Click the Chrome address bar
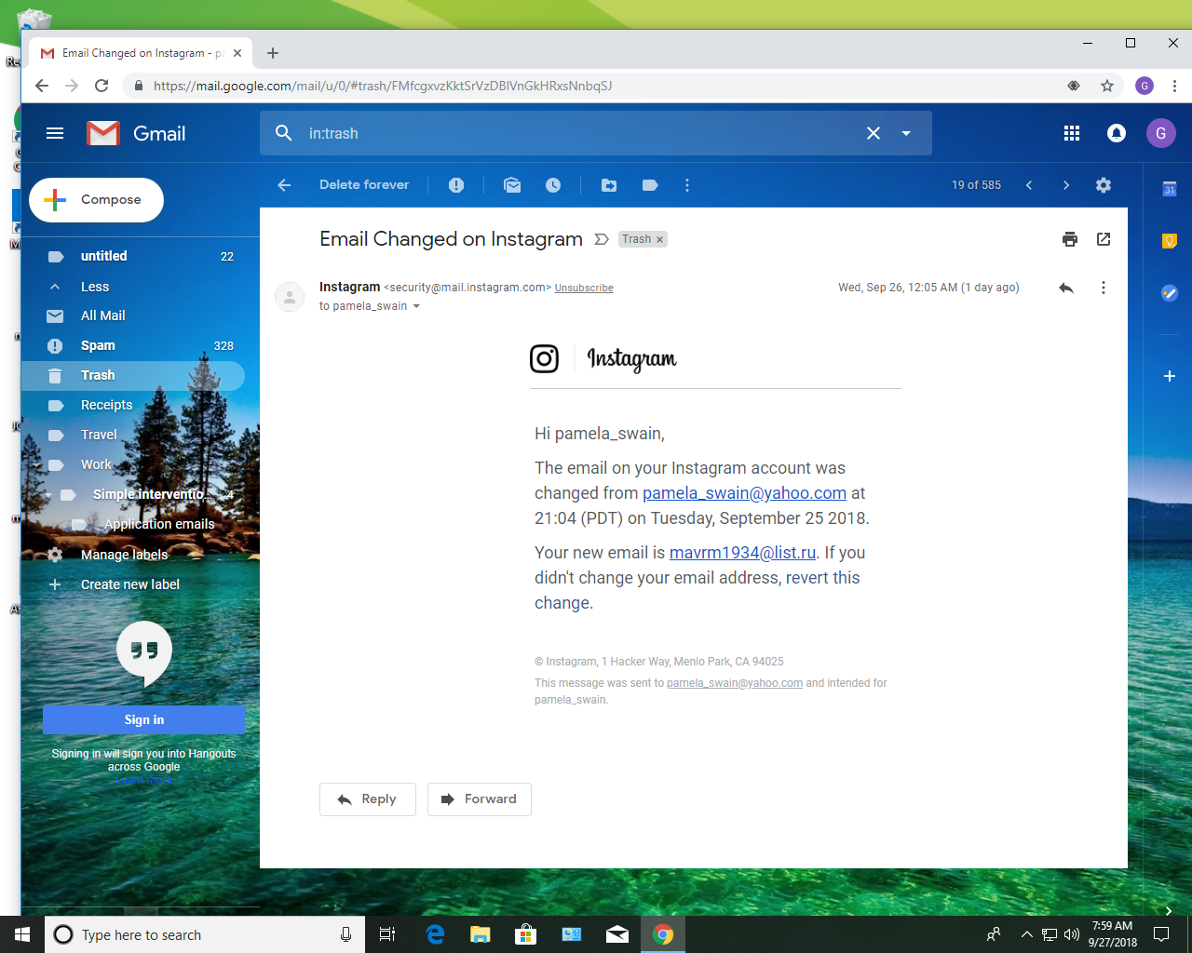 [x=596, y=86]
